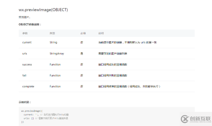The image size is (212, 126).
Task: Select the "StringArray" type cell
Action: coord(57,54)
